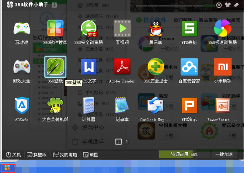Viewport: 244px width, 173px height.
Task: Open the 玩游戏 gamepad icon
Action: coord(22,28)
